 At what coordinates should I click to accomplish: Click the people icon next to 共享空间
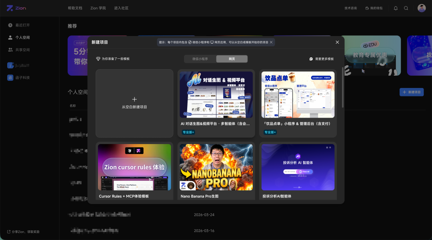[10, 50]
